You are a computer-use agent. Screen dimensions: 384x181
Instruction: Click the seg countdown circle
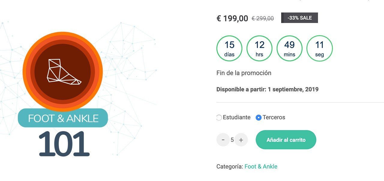click(319, 49)
